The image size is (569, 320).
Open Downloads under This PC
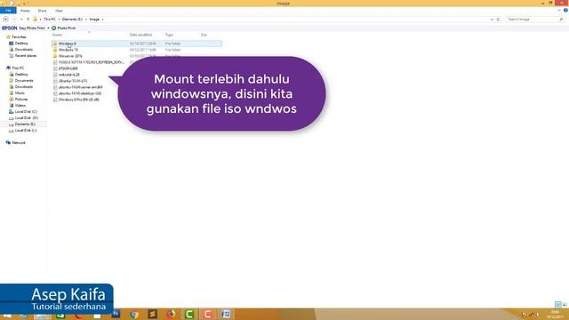[24, 87]
